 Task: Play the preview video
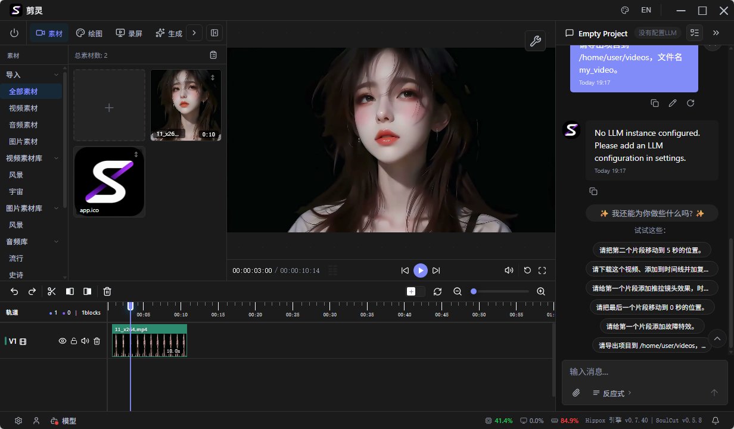click(421, 271)
